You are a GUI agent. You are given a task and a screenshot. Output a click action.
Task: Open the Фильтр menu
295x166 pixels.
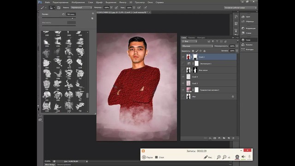tap(123, 2)
